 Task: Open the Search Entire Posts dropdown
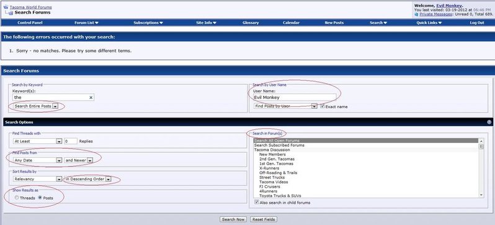(x=36, y=106)
